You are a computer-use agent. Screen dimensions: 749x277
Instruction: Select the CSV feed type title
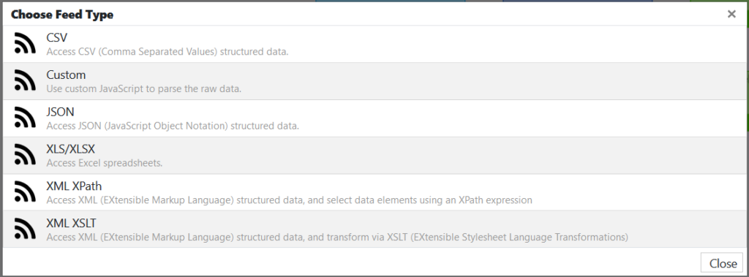coord(57,37)
